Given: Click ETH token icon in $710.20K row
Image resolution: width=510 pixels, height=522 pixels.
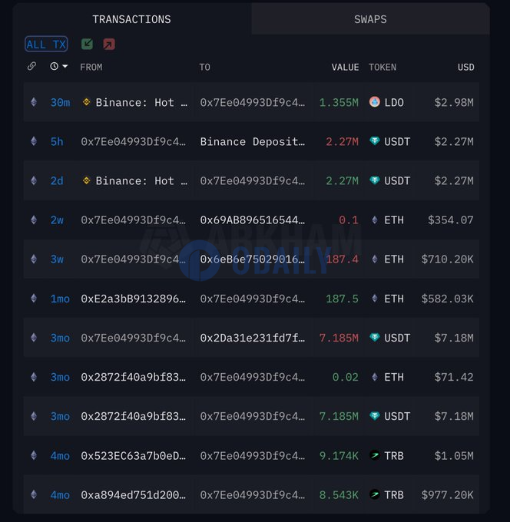Looking at the screenshot, I should pyautogui.click(x=375, y=259).
